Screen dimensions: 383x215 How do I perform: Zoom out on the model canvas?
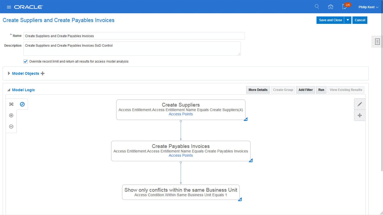pyautogui.click(x=11, y=127)
